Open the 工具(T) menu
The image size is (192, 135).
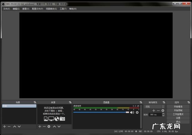tap(63, 9)
